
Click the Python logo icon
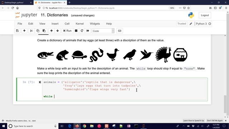click(x=191, y=15)
